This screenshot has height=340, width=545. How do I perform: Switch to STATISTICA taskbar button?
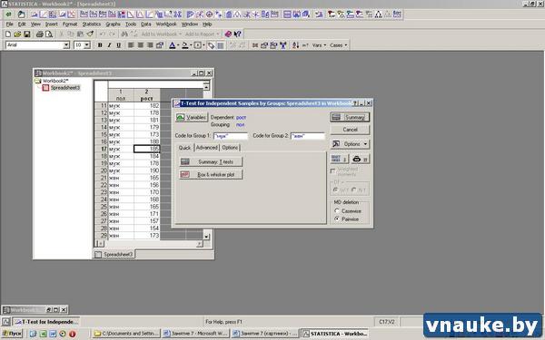coord(334,334)
